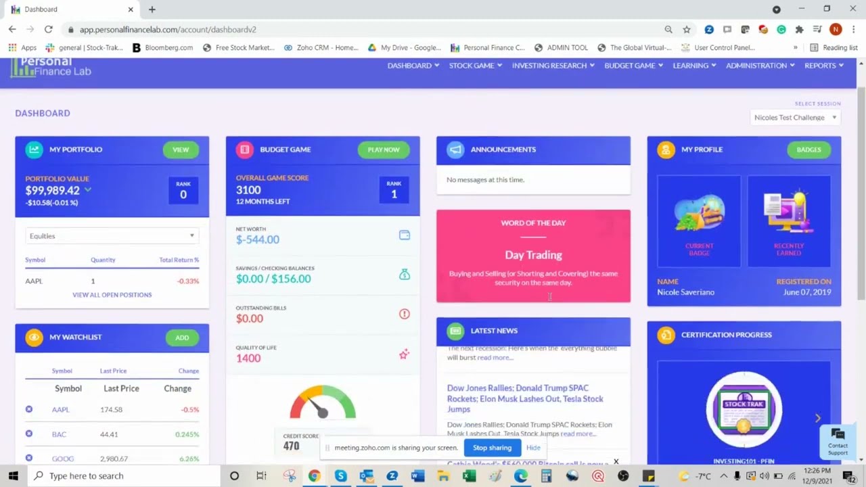The width and height of the screenshot is (866, 487).
Task: Click the Word of the Day card
Action: [533, 256]
